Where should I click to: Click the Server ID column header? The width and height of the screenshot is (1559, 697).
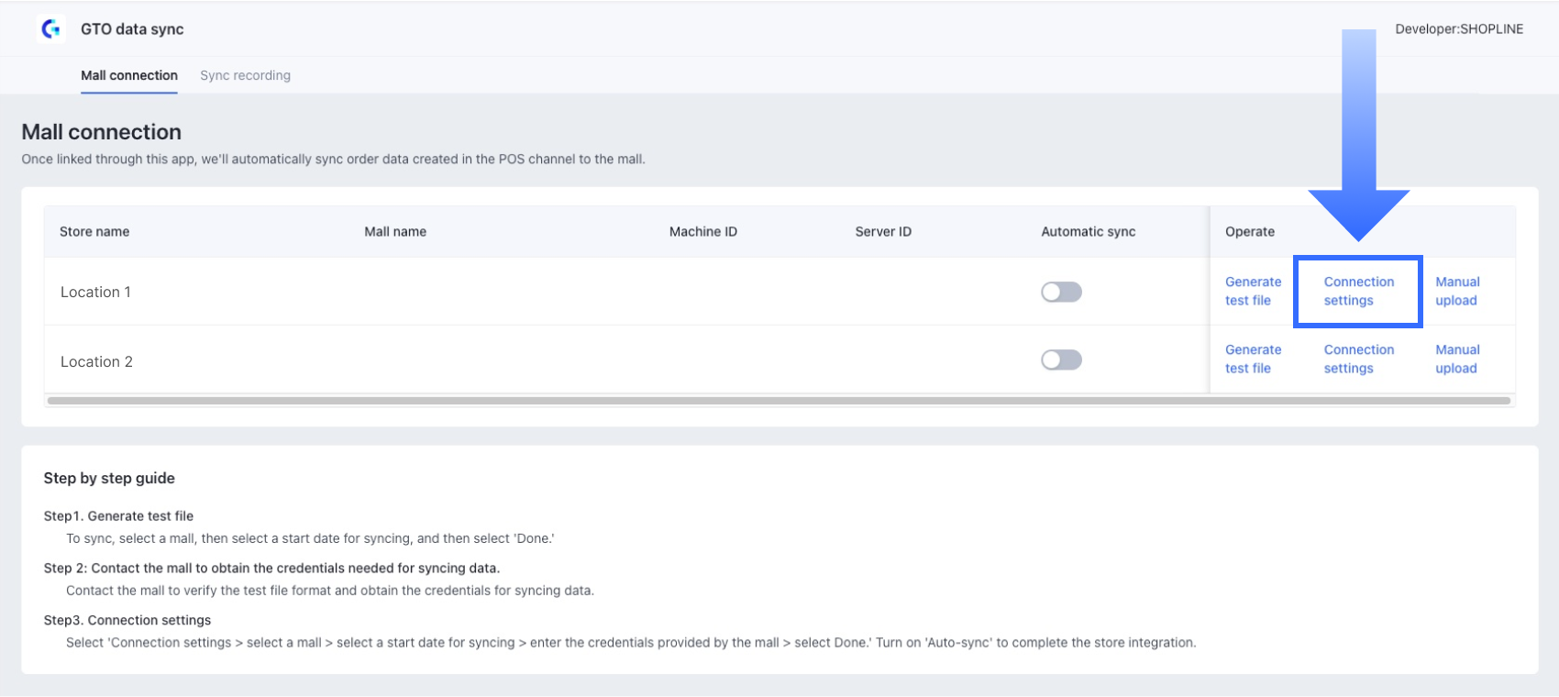(883, 232)
